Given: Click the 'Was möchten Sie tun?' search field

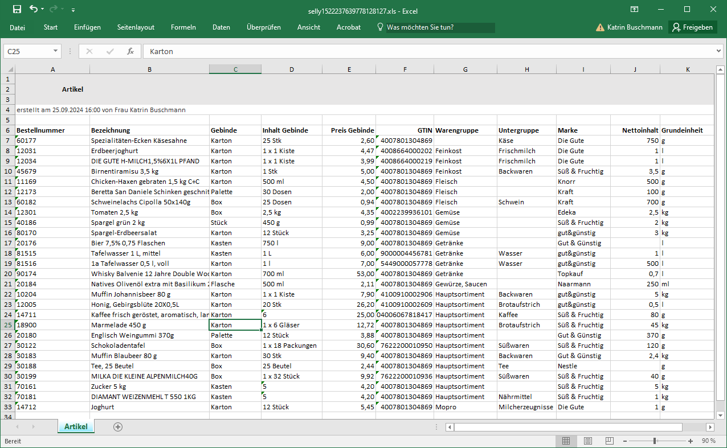Looking at the screenshot, I should (x=440, y=27).
